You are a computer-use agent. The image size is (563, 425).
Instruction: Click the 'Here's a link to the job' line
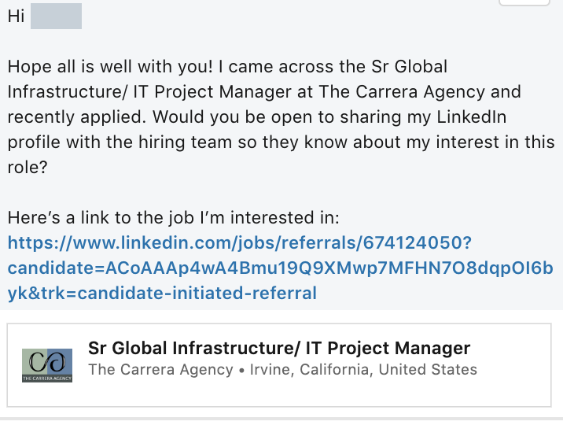(174, 218)
